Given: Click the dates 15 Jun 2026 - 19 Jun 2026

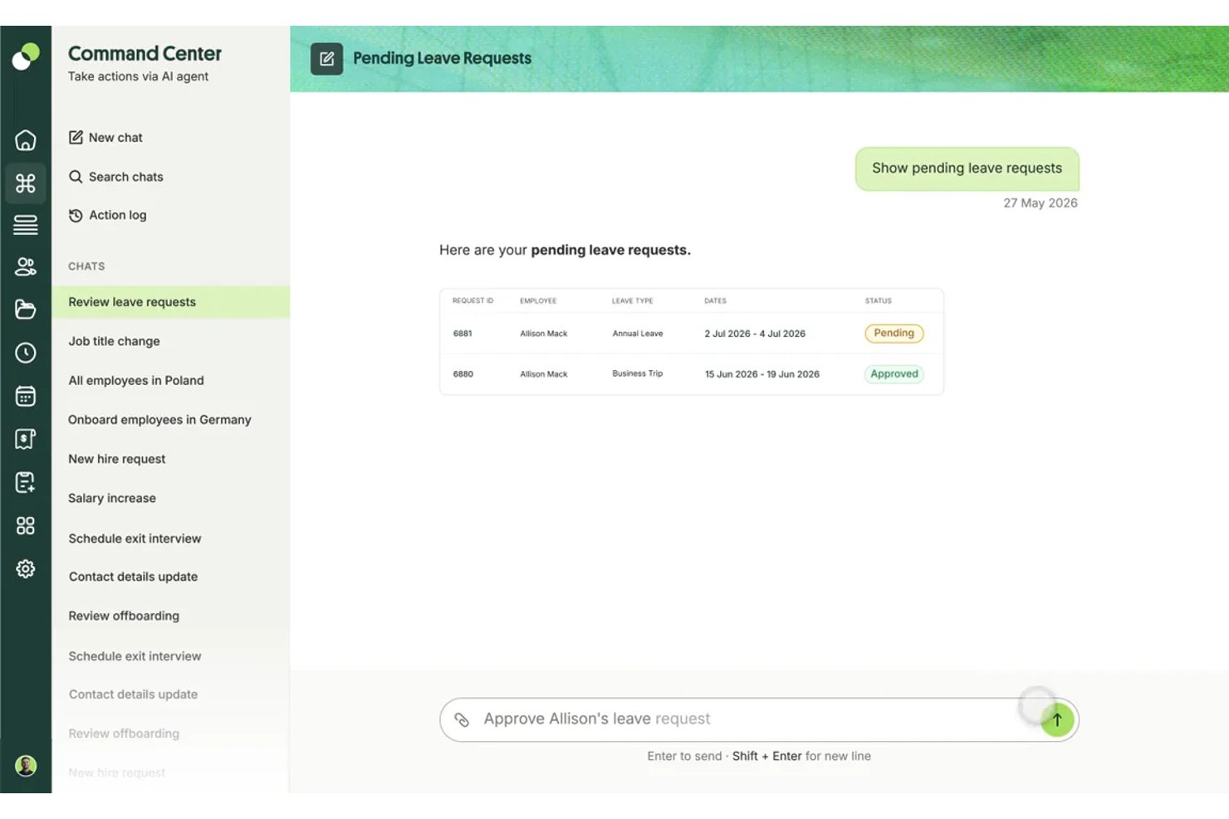Looking at the screenshot, I should coord(762,374).
